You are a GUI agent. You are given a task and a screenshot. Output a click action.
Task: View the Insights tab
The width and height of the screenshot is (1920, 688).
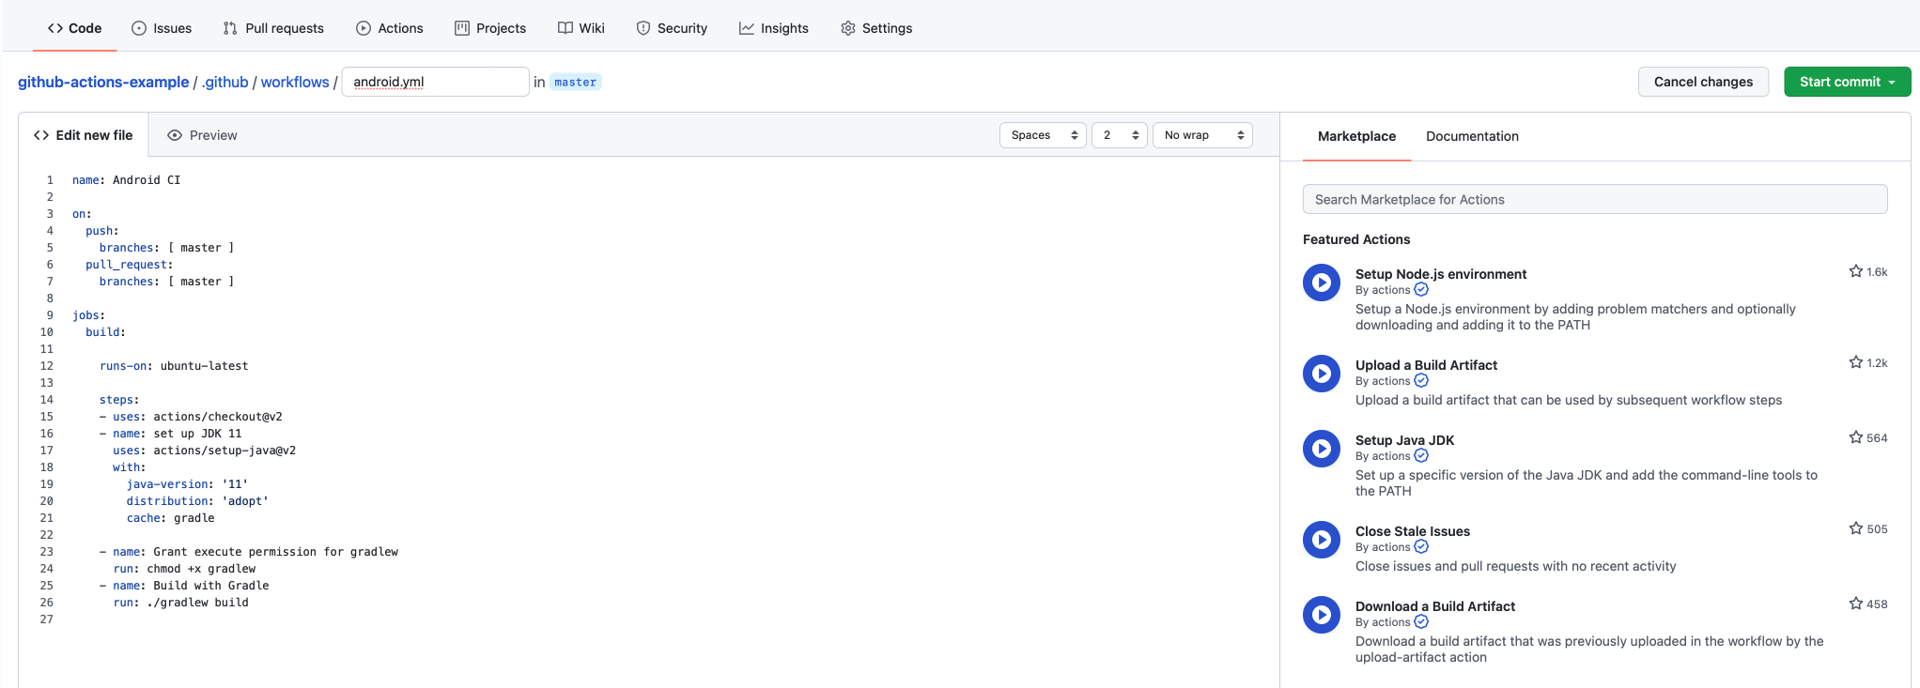(x=774, y=28)
